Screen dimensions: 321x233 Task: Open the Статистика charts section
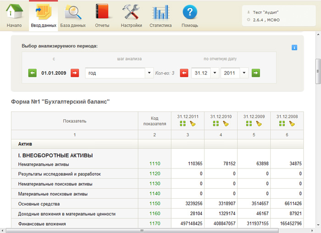(160, 16)
